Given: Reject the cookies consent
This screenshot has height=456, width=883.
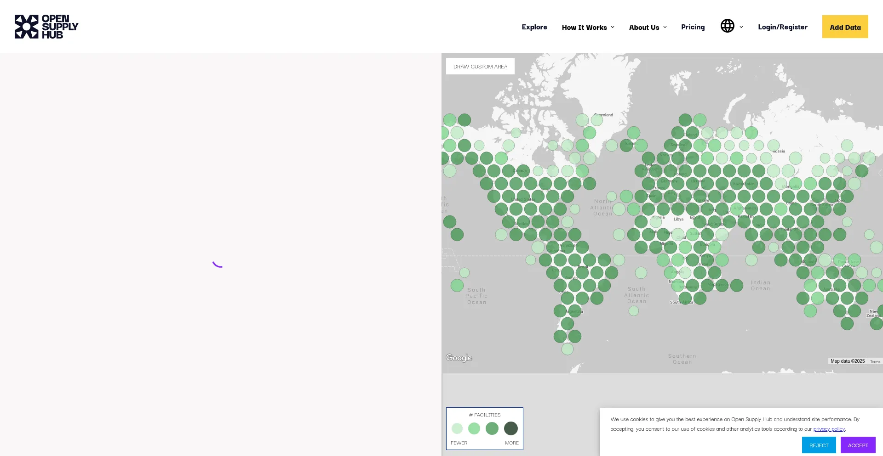Looking at the screenshot, I should pos(819,445).
